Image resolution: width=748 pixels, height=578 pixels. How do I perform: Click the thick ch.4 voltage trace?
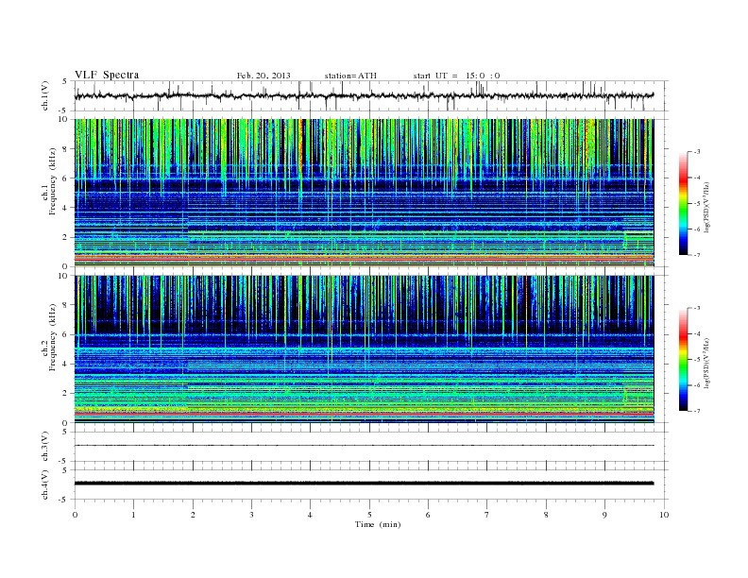click(364, 484)
